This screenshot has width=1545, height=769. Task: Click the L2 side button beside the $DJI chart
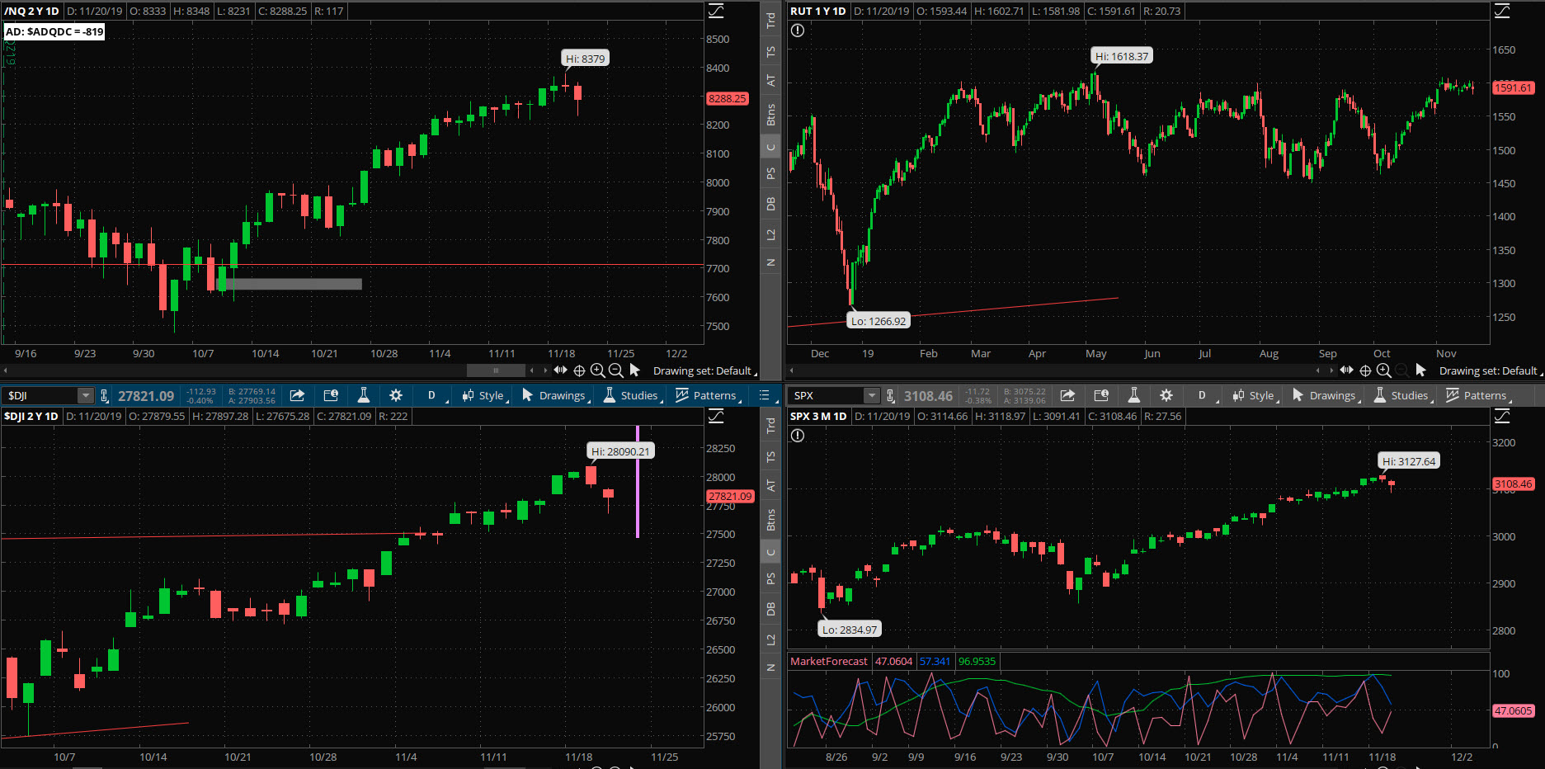pos(770,640)
